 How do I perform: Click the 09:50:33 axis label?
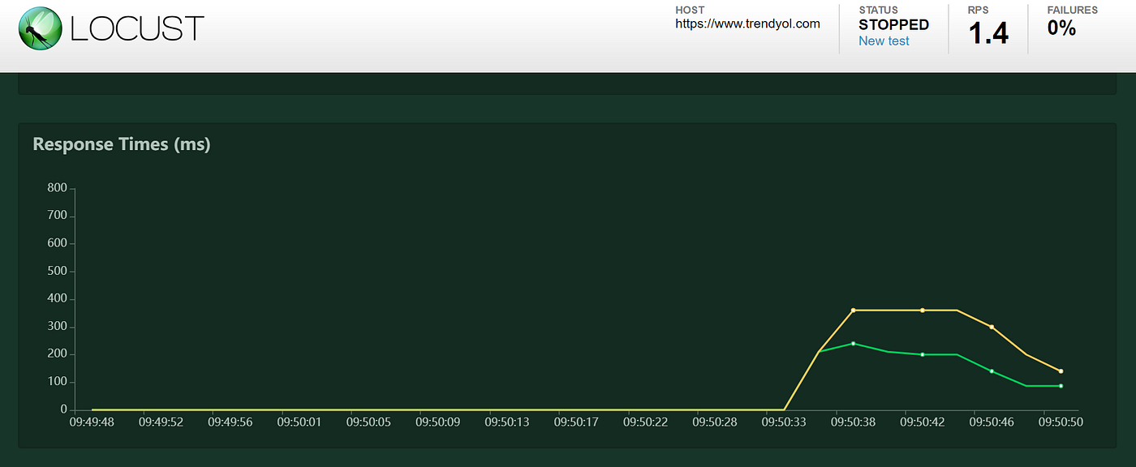(x=784, y=422)
